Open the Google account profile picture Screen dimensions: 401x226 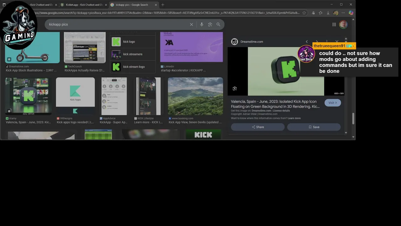pos(343,24)
